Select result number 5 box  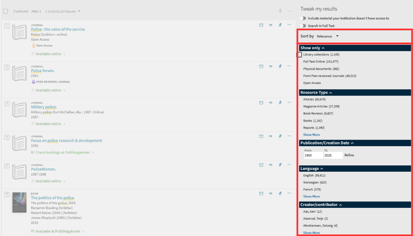click(x=7, y=166)
